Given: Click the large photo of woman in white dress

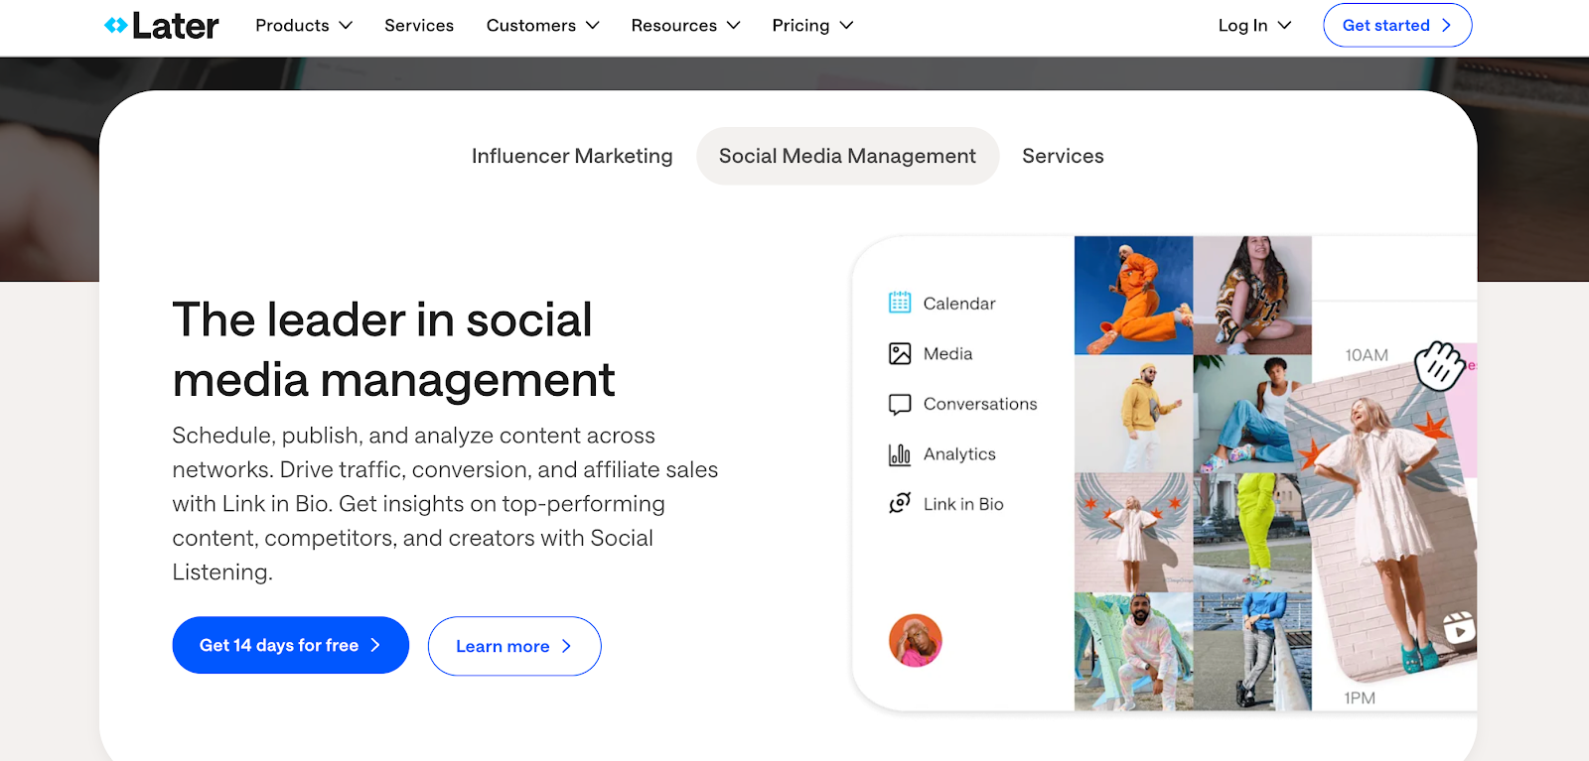Looking at the screenshot, I should [1390, 521].
